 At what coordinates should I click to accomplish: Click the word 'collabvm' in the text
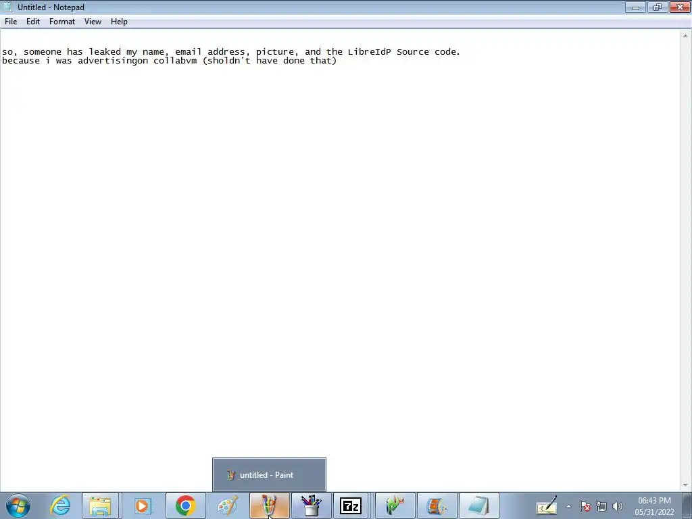click(175, 60)
